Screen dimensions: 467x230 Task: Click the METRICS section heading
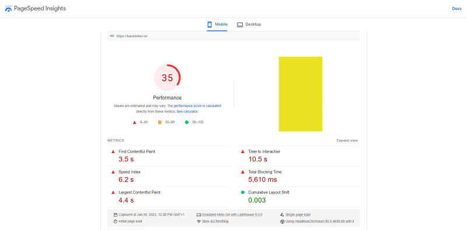pos(116,140)
